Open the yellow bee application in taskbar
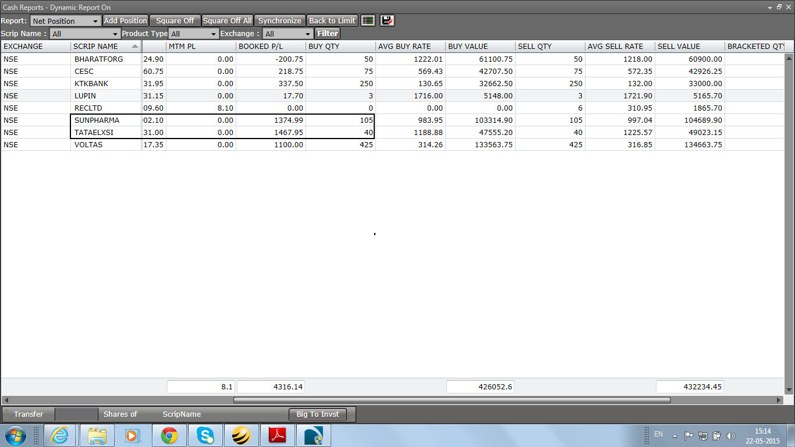Viewport: 795px width, 447px height. tap(241, 435)
